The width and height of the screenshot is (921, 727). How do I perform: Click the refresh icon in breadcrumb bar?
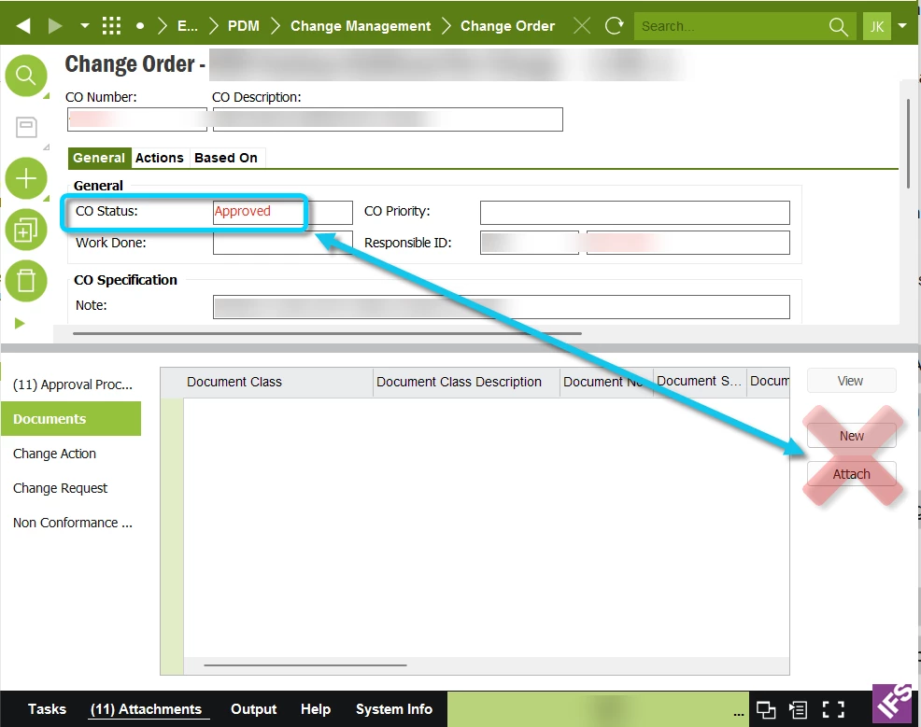(x=615, y=26)
